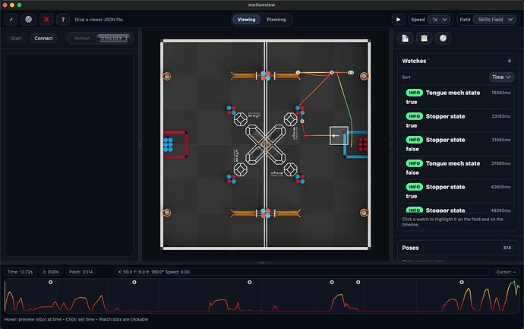Viewport: 524px width, 329px height.
Task: Click the expand/fullscreen arrow icon
Action: pos(11,20)
